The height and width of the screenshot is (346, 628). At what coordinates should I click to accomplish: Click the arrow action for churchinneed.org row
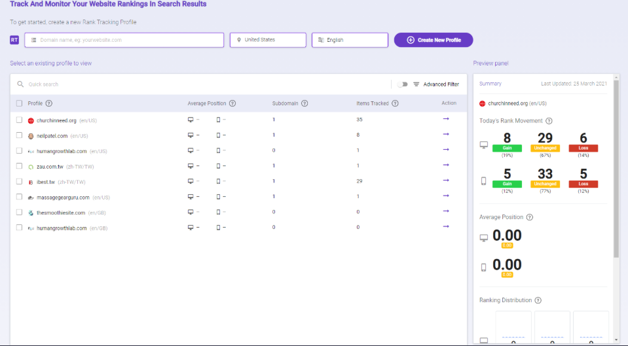pos(446,119)
